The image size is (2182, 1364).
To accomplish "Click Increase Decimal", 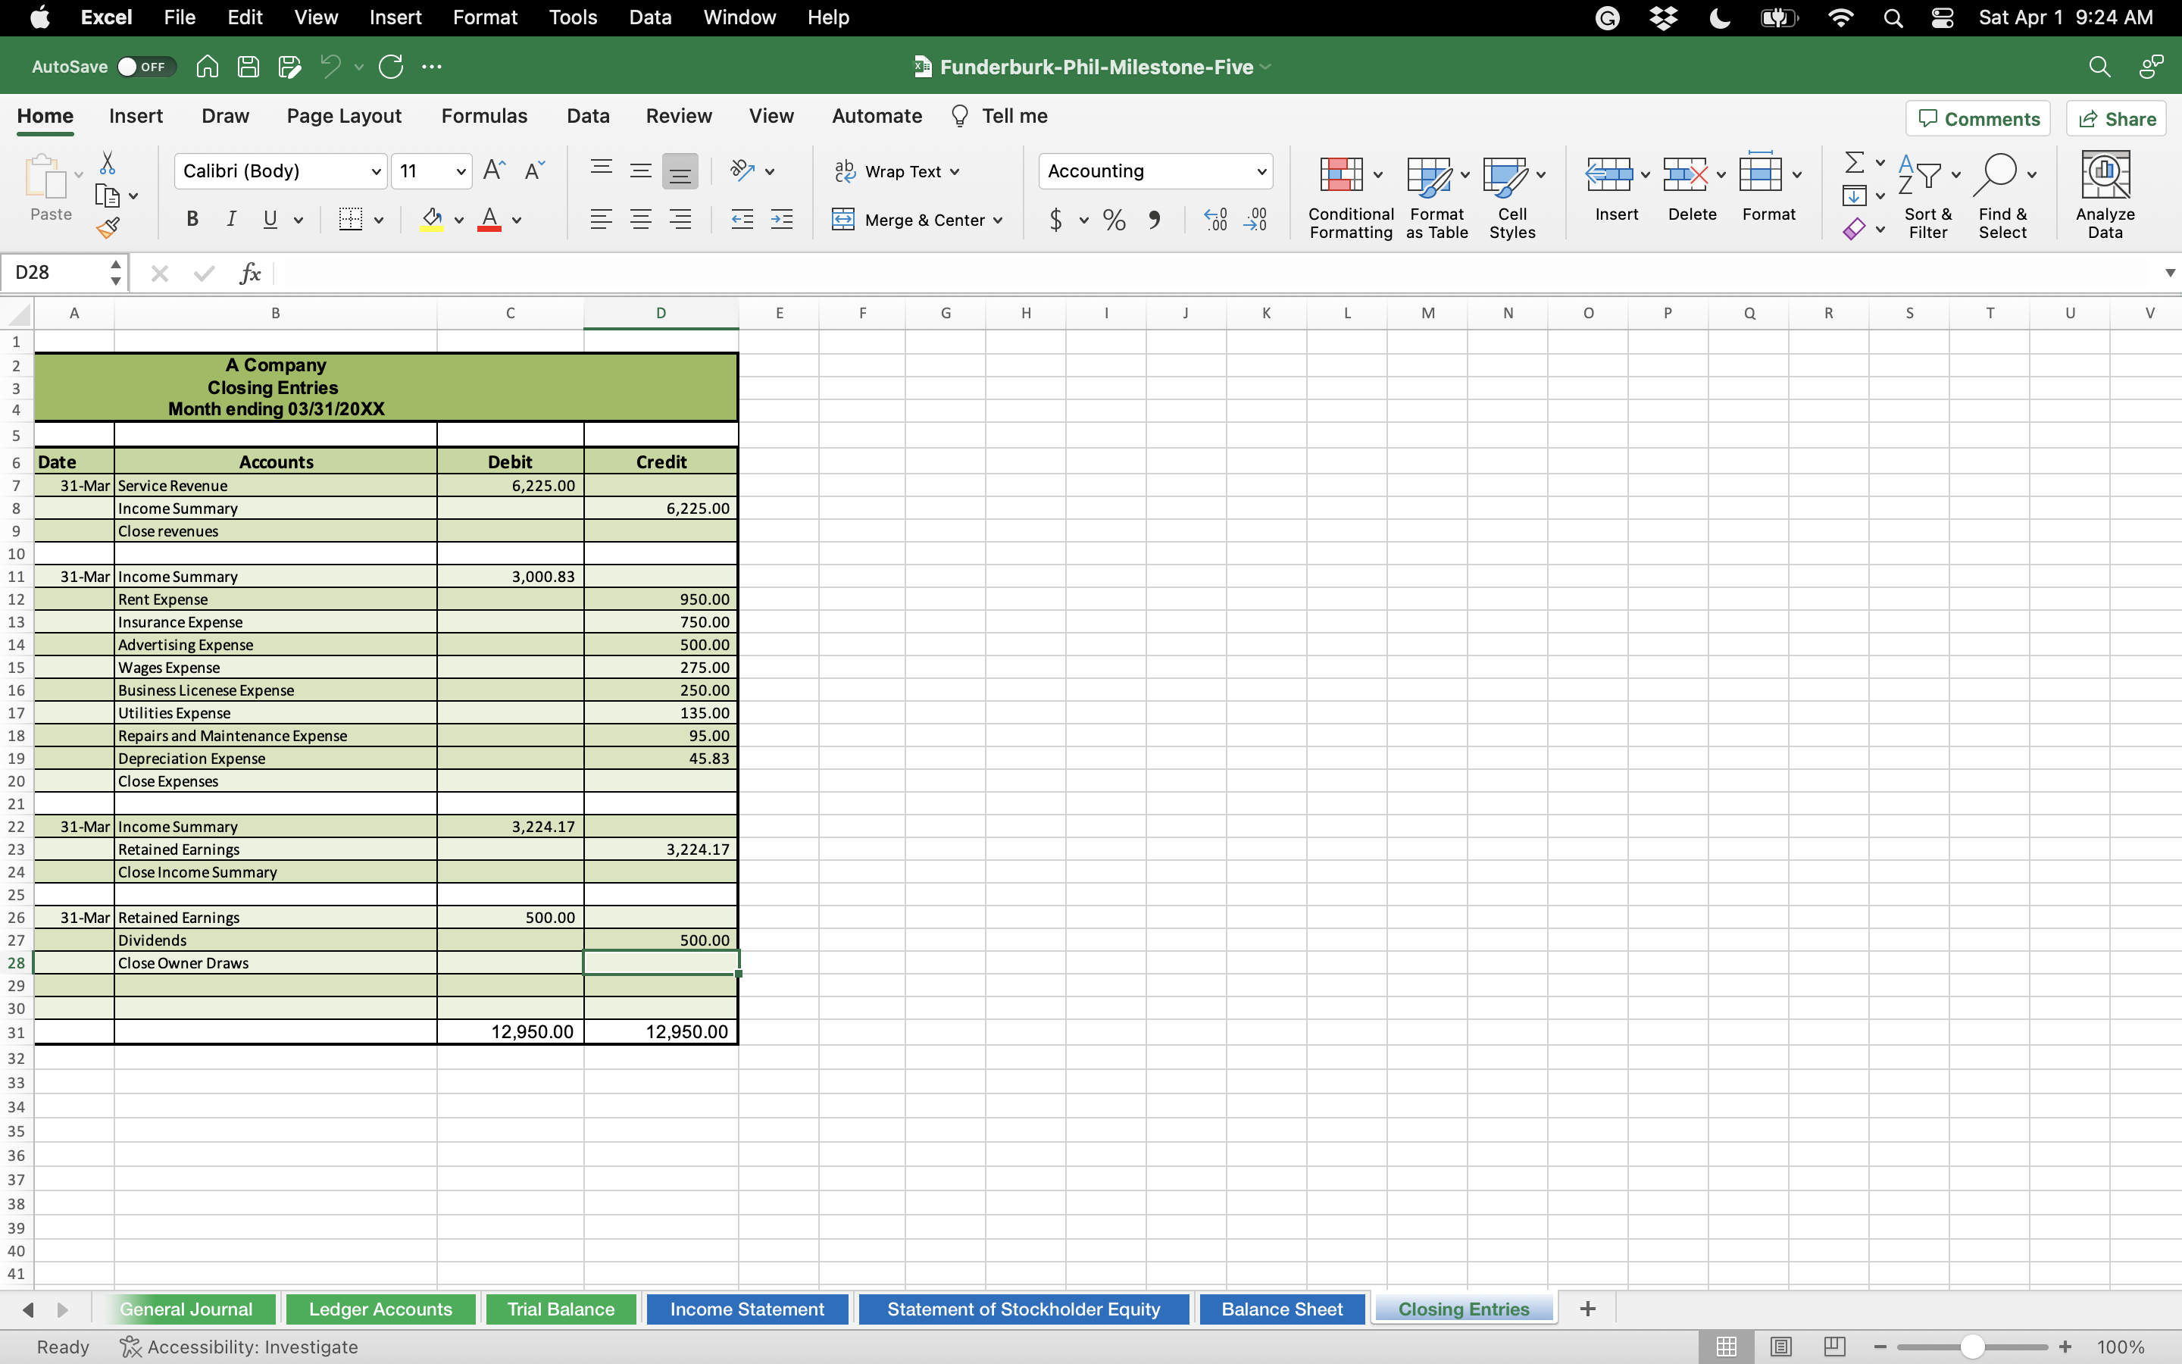I will point(1214,219).
